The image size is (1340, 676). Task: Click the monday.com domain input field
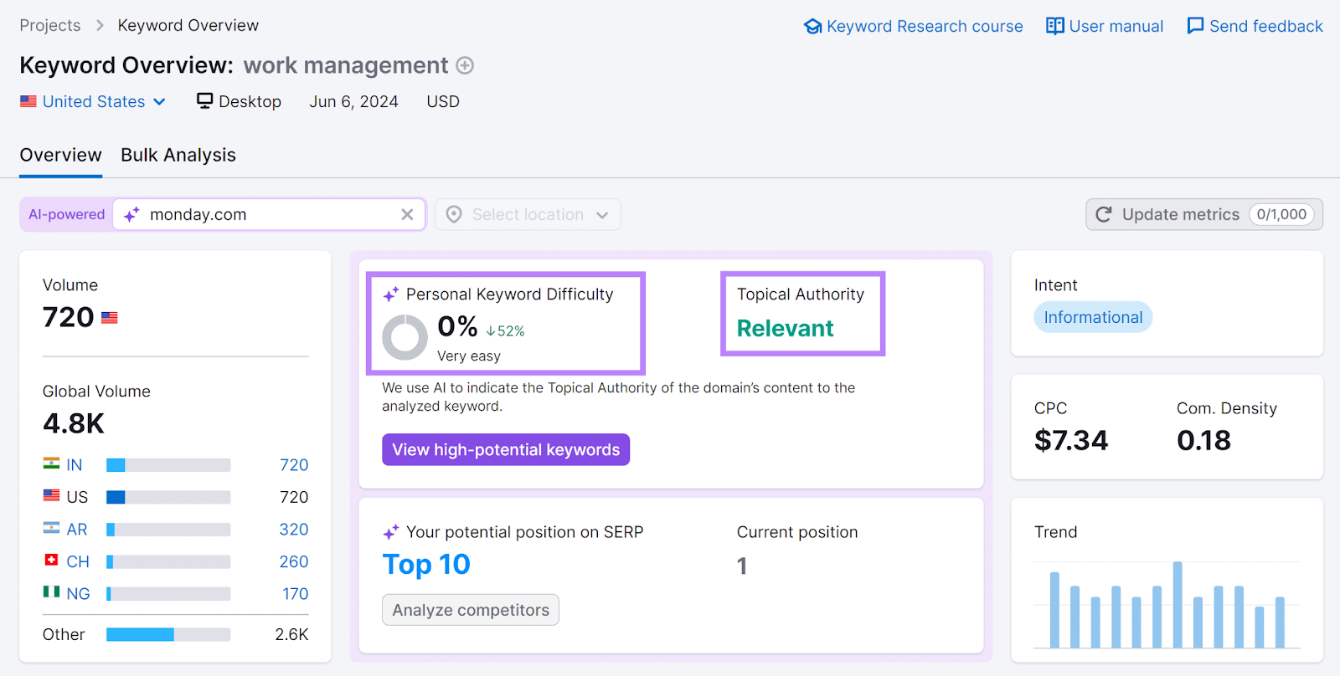(x=269, y=215)
